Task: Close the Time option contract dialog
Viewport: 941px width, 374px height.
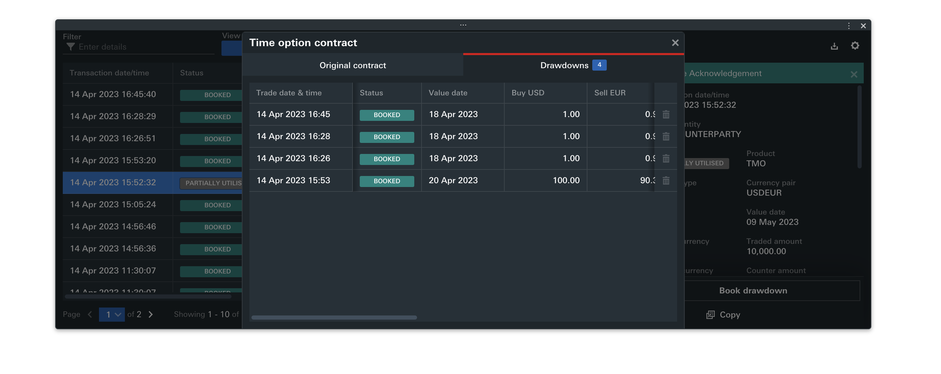Action: [675, 43]
